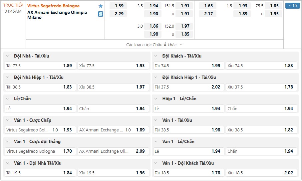The image size is (302, 181).
Task: Open the statistics icon beside AX Armani
Action: 101,14
